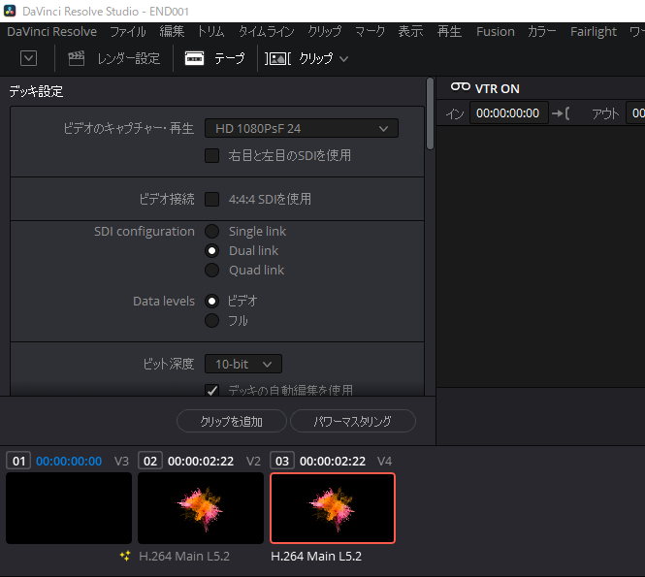
Task: Expand the clip dropdown chevron in toolbar
Action: [x=343, y=59]
